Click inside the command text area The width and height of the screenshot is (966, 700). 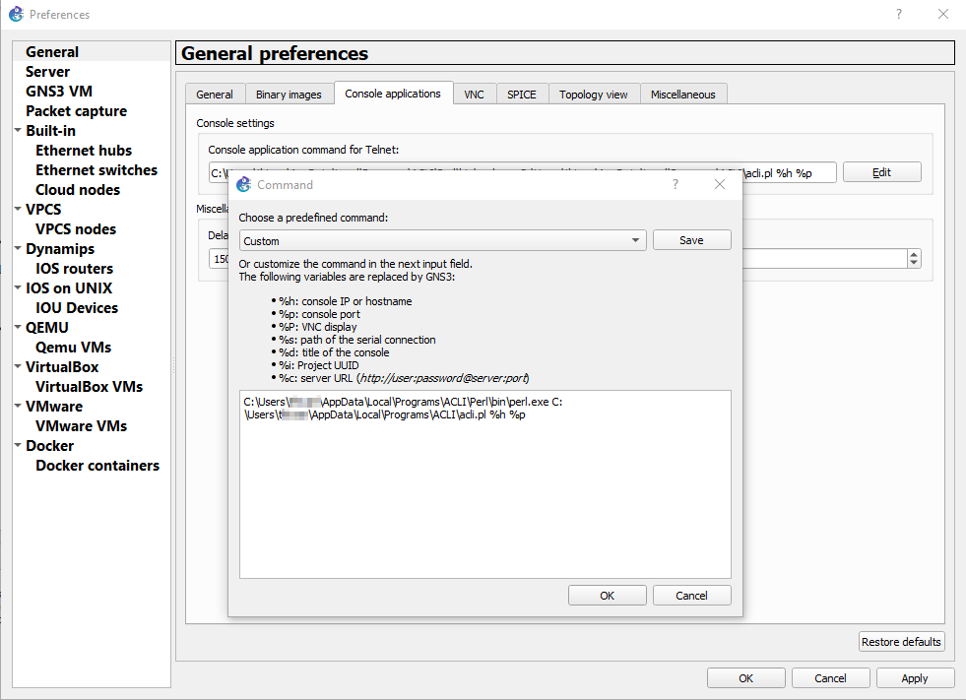click(x=484, y=492)
